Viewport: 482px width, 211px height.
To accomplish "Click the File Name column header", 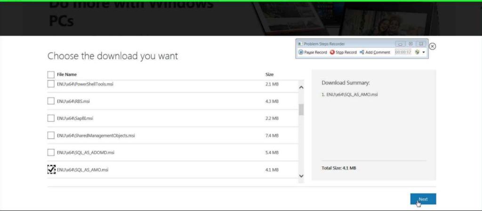I will (67, 75).
